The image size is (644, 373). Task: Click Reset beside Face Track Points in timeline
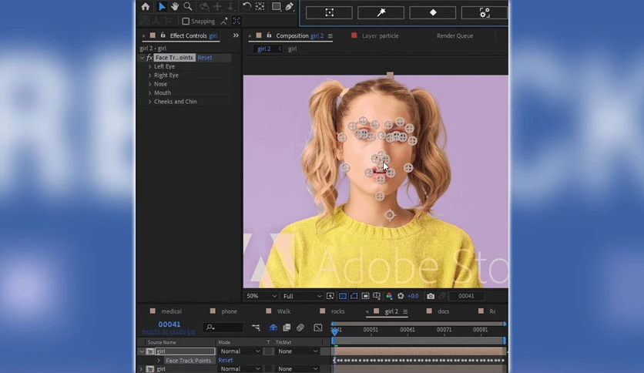(226, 360)
